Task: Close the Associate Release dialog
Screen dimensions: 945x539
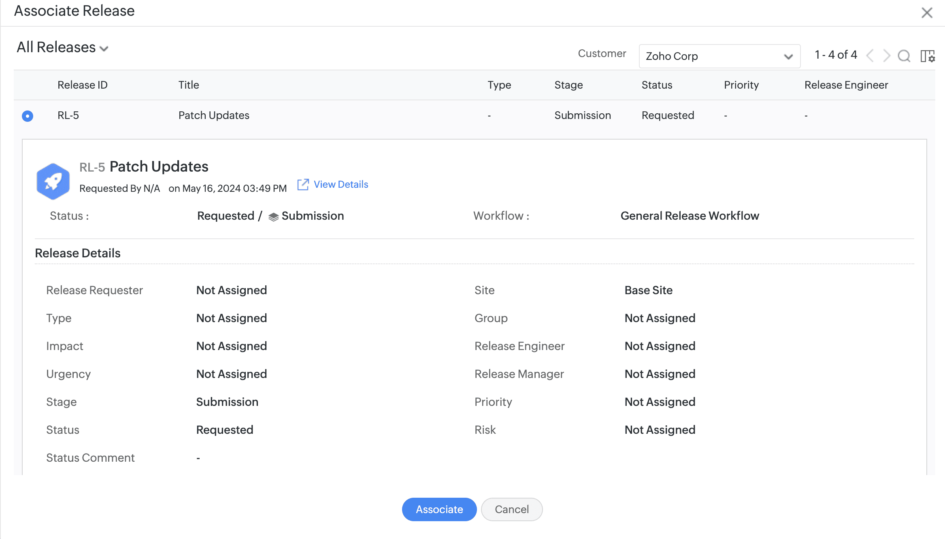Action: (x=927, y=13)
